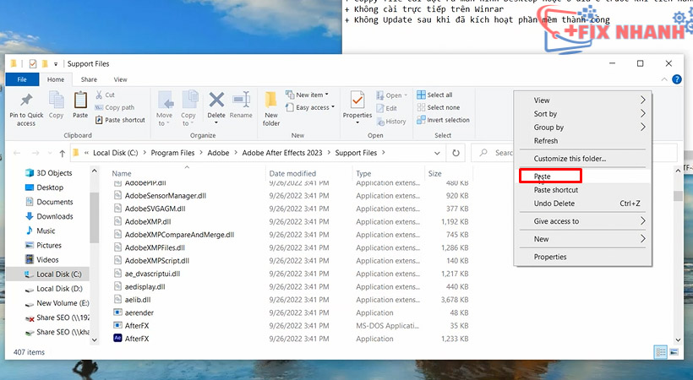
Task: Switch to large icons view in status bar
Action: point(674,352)
